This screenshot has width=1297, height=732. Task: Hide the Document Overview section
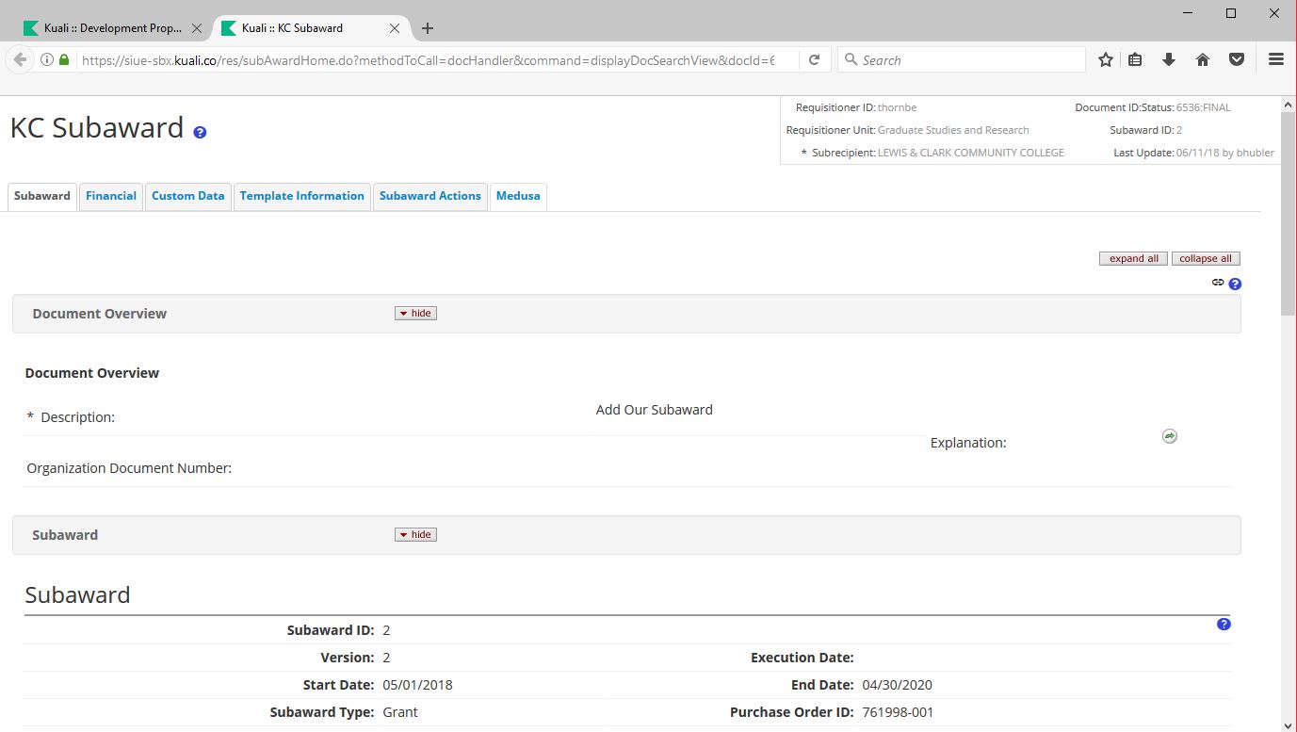tap(415, 313)
